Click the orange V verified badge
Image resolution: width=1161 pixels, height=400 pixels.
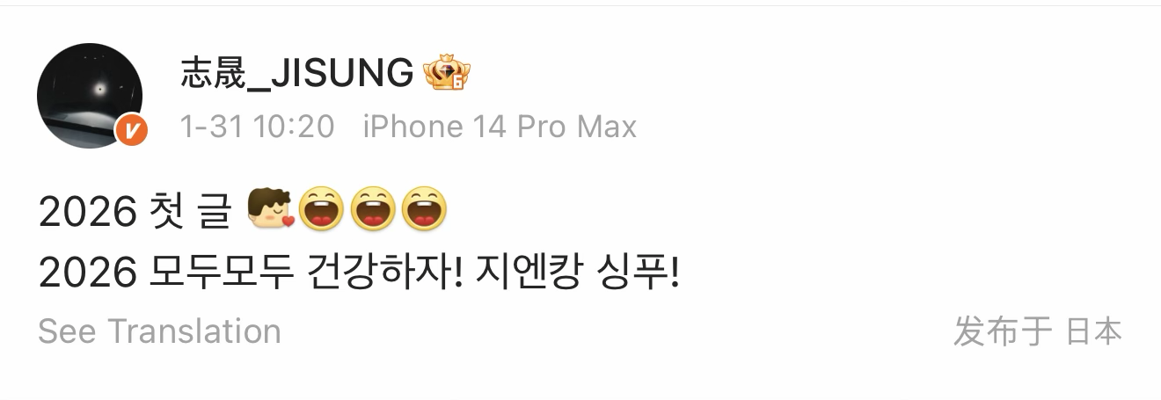(132, 132)
